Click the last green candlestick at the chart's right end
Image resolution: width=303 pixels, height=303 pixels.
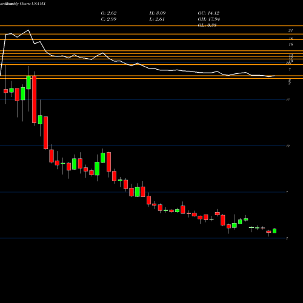pos(275,231)
